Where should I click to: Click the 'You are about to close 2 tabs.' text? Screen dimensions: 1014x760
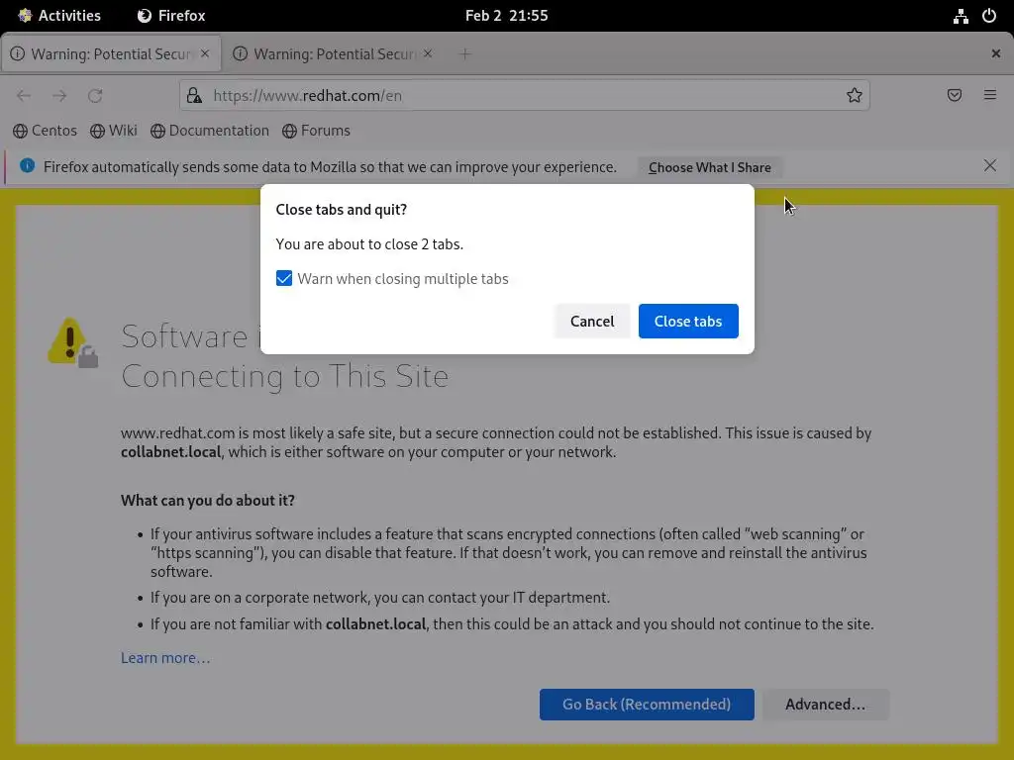pos(369,244)
